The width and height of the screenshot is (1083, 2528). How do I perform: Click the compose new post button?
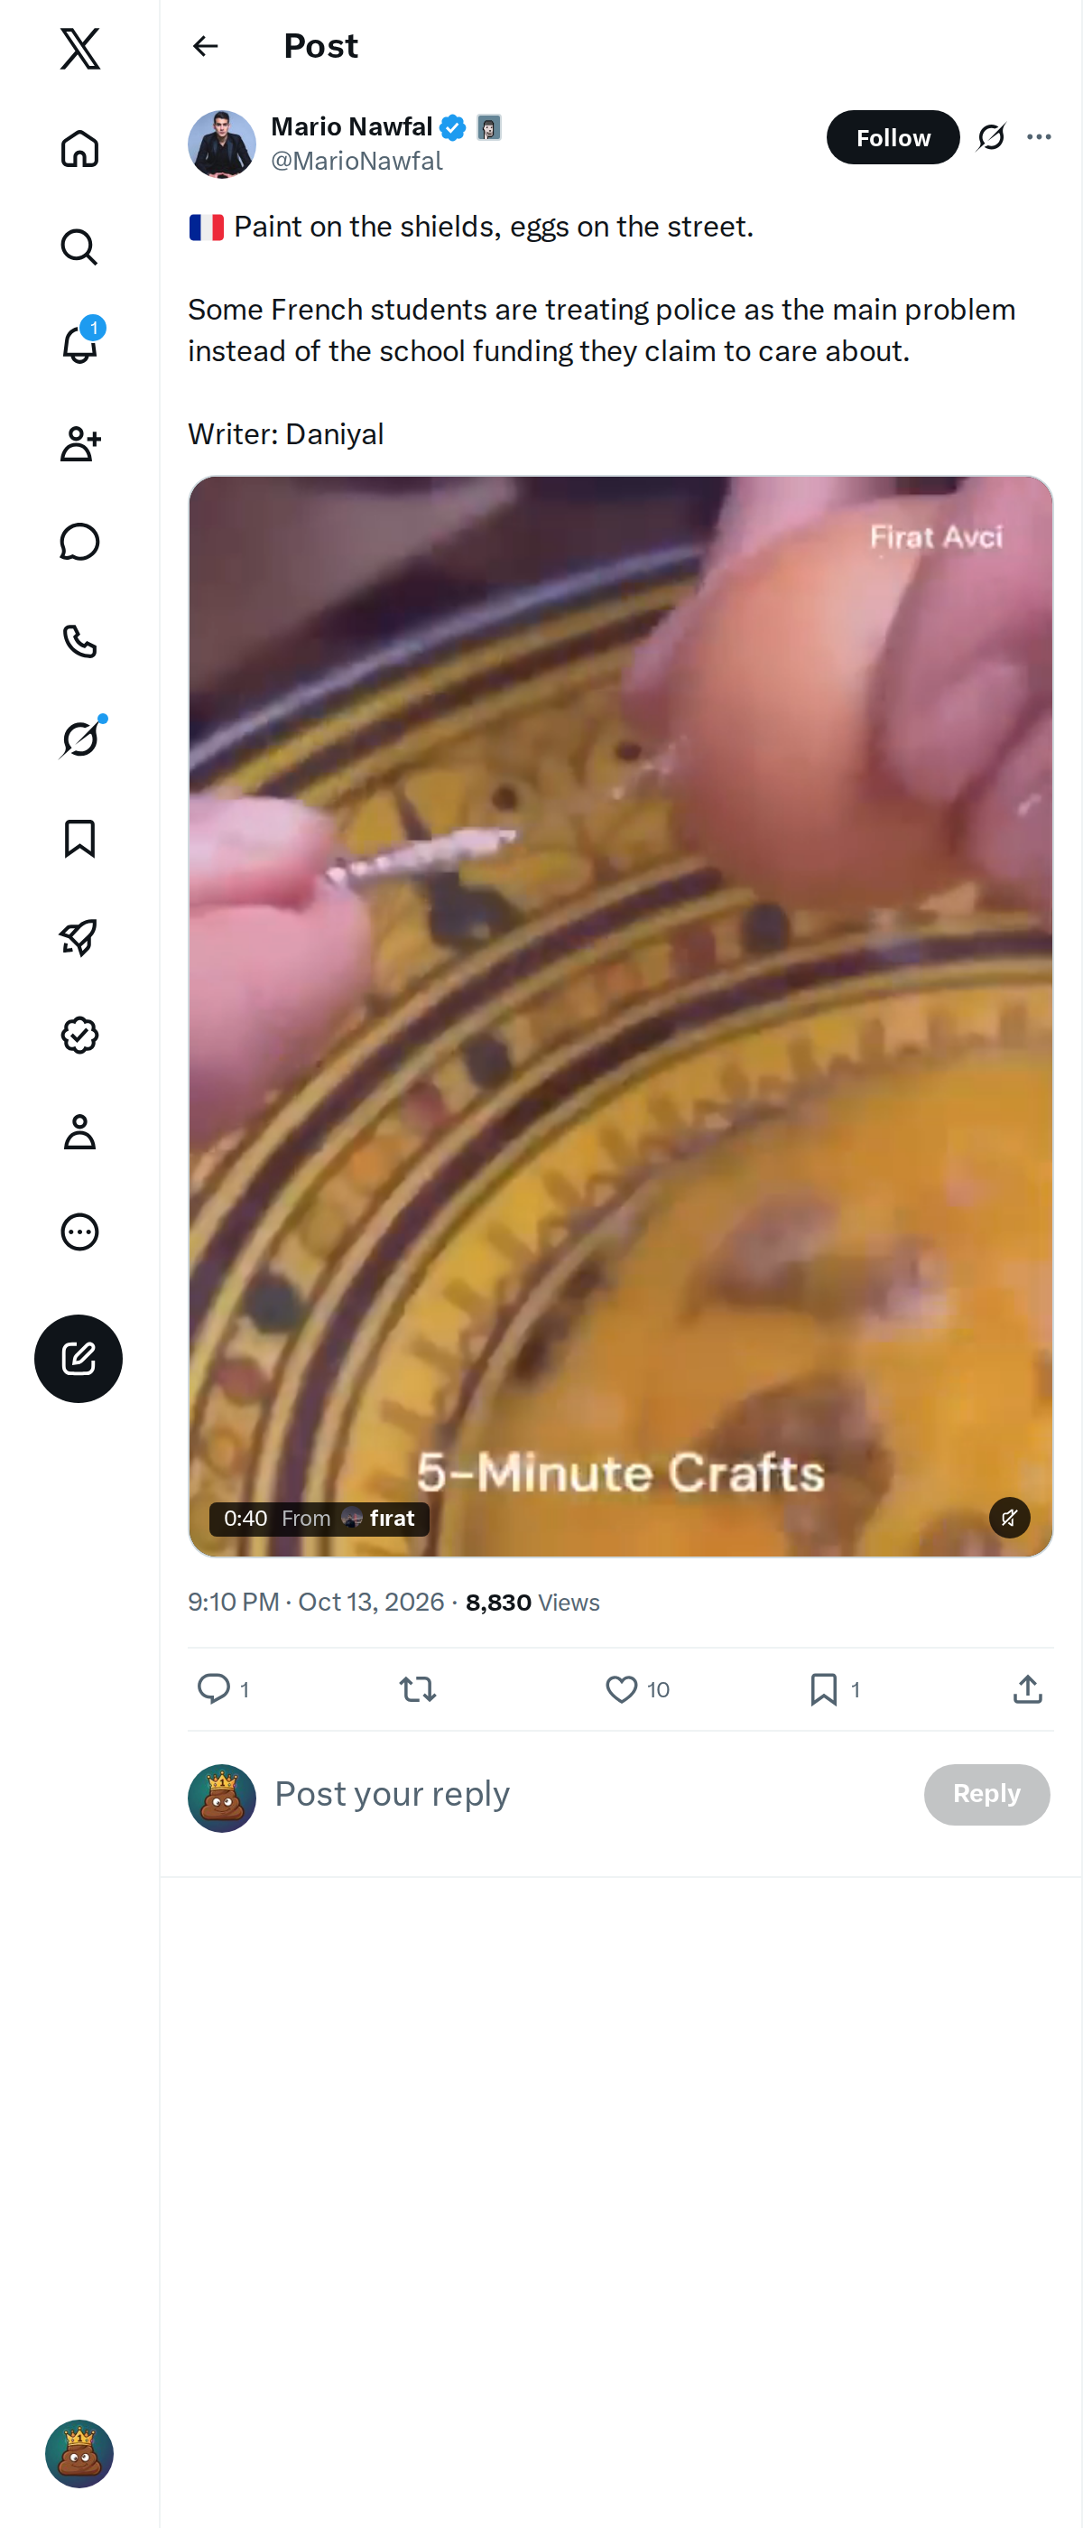[x=79, y=1358]
